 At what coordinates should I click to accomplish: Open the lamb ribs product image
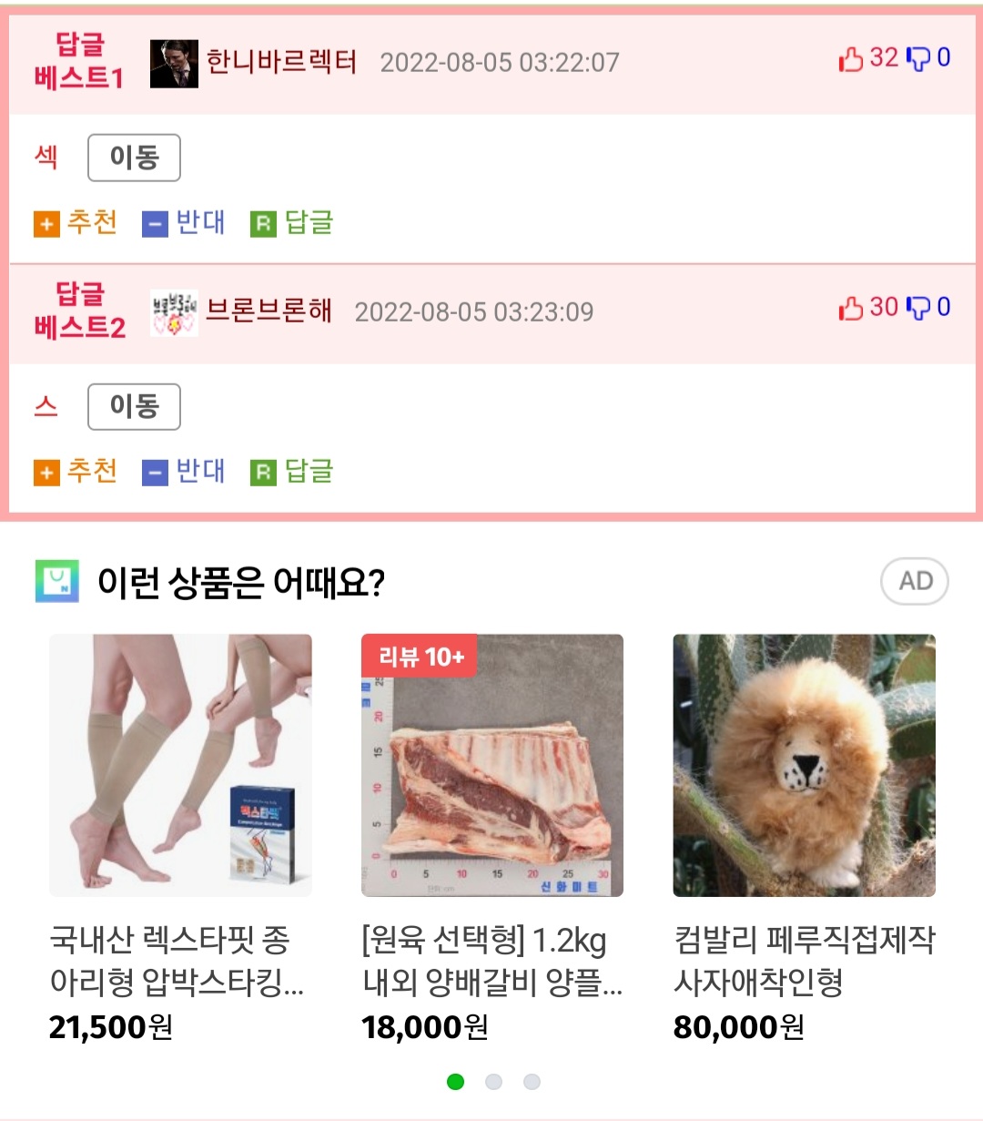tap(492, 766)
